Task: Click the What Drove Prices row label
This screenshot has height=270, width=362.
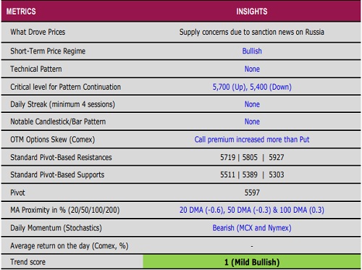Action: [x=38, y=32]
